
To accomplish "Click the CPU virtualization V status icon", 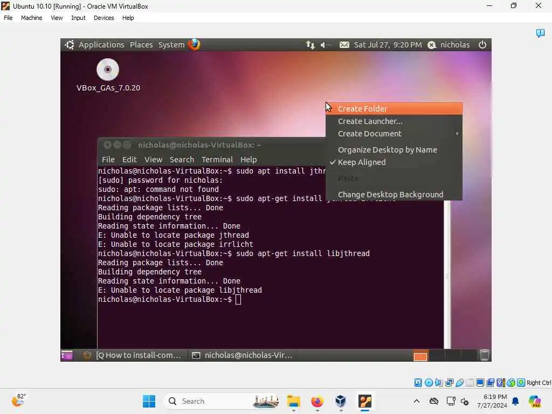I will click(x=501, y=382).
